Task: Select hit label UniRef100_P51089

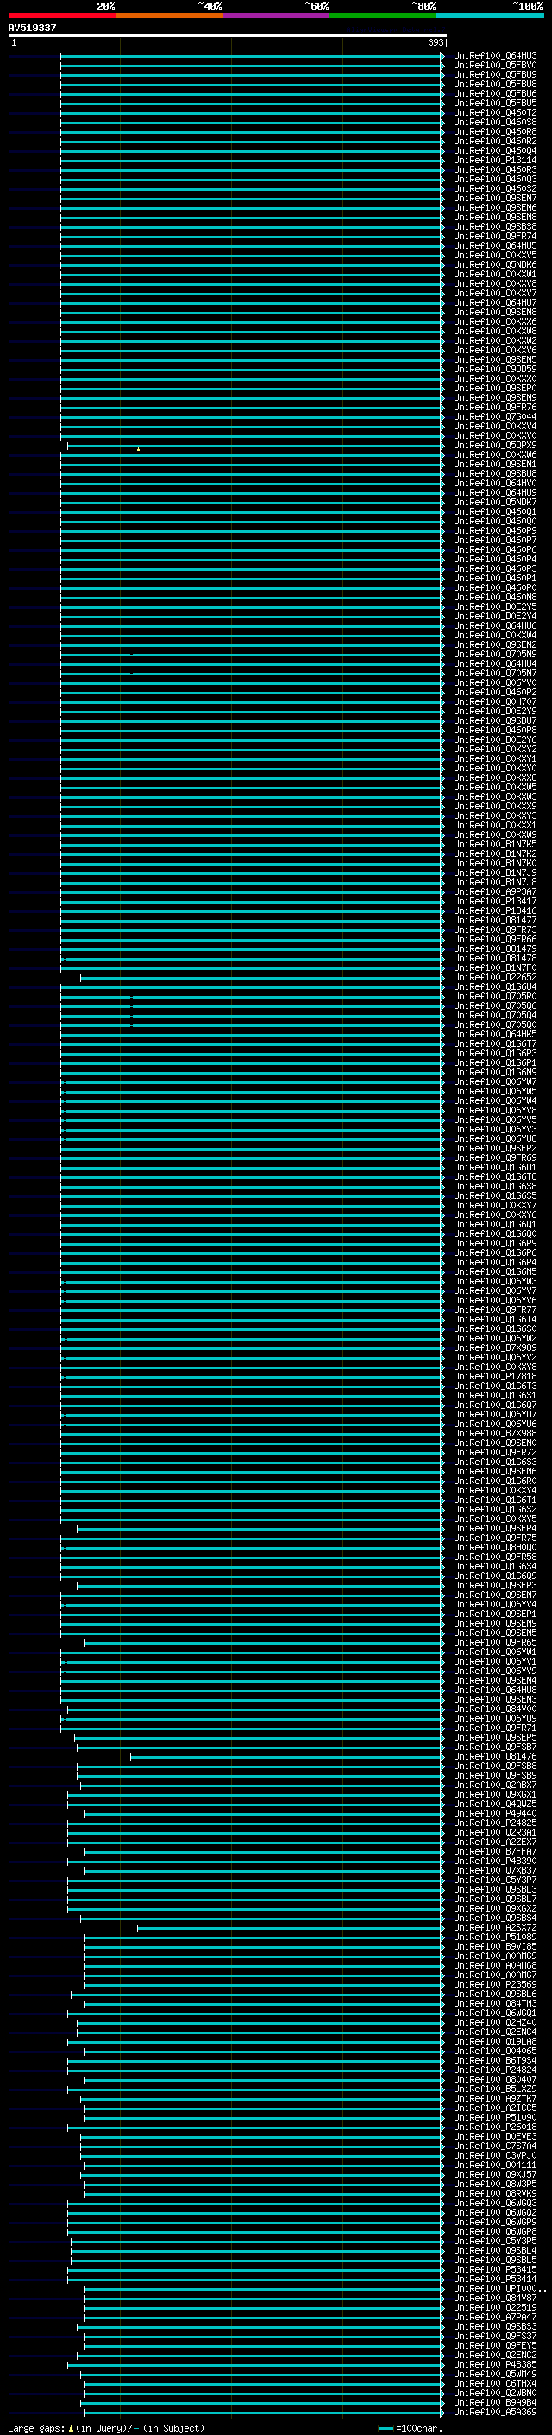Action: [495, 1937]
